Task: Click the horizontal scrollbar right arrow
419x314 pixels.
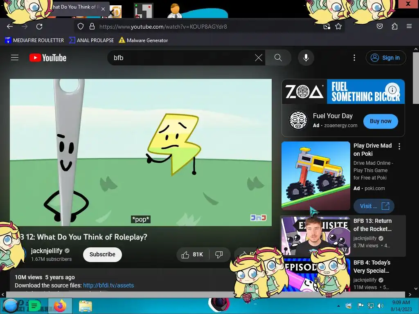Action: pyautogui.click(x=410, y=294)
